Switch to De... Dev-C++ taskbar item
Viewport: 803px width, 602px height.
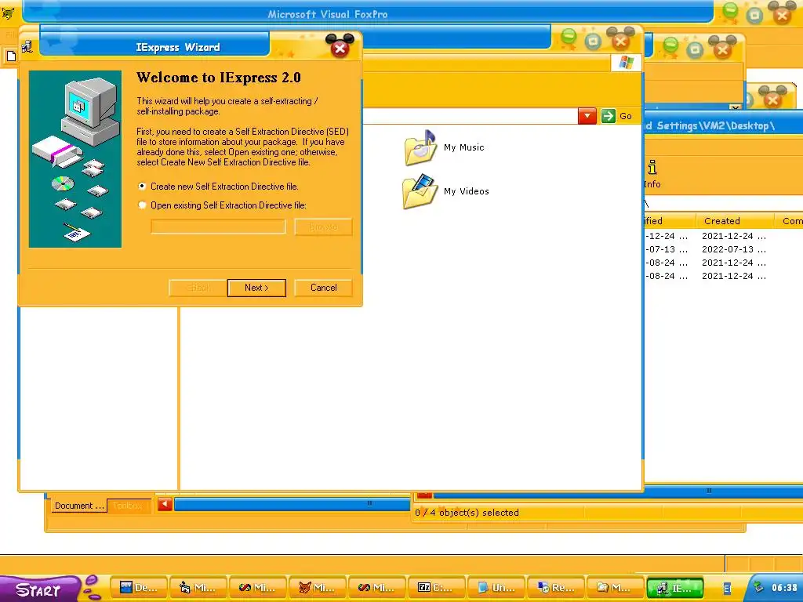tap(138, 588)
